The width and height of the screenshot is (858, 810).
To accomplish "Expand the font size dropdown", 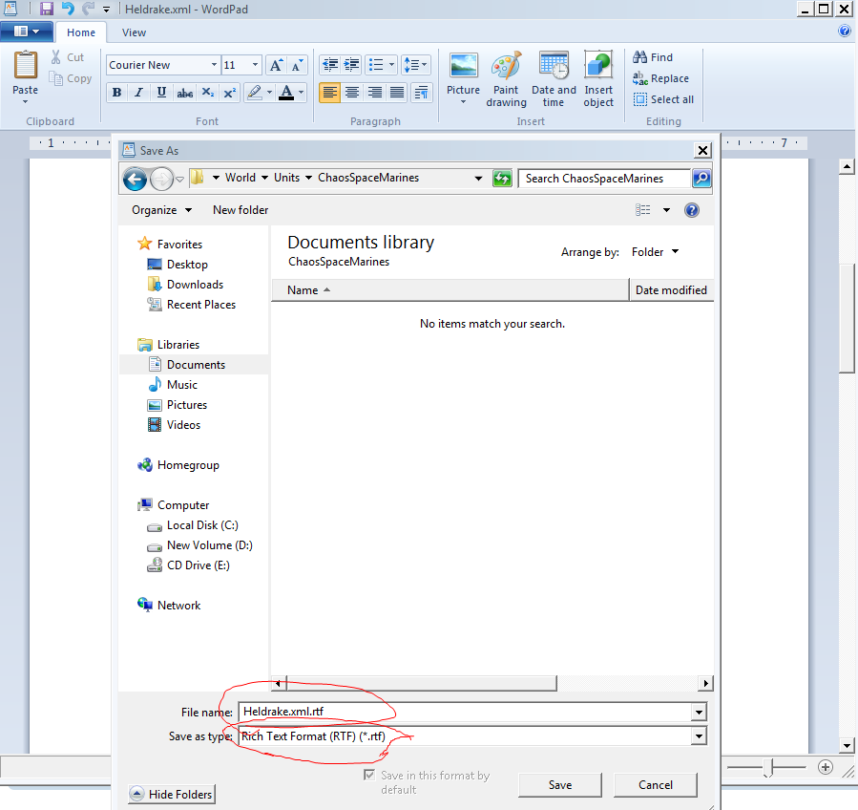I will coord(255,66).
